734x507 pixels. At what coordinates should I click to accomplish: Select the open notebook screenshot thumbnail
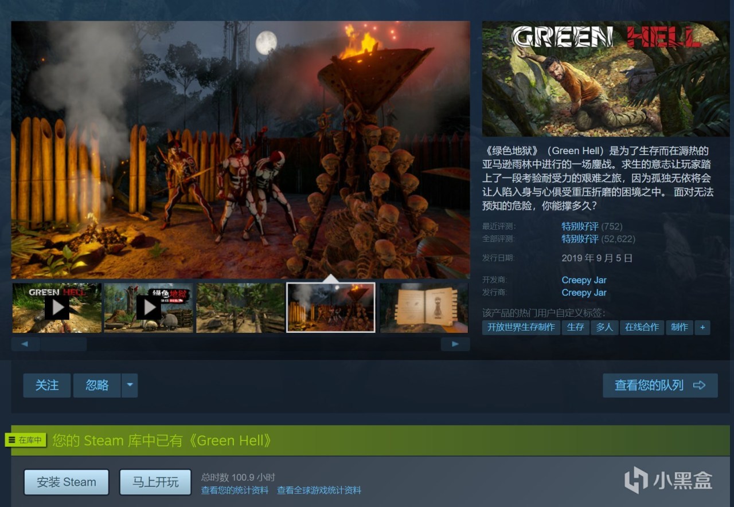pos(424,308)
